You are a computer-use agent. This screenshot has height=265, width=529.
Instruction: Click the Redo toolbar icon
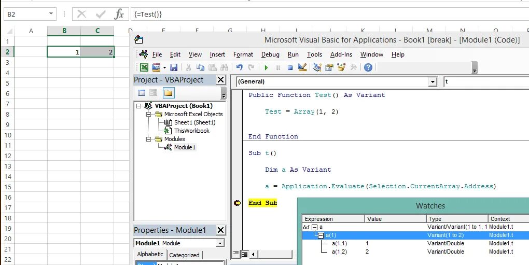point(251,67)
